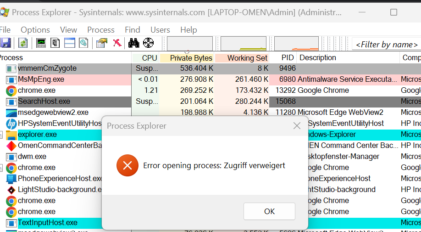
Task: Select the MsMpEng.exe process name
Action: click(x=41, y=80)
